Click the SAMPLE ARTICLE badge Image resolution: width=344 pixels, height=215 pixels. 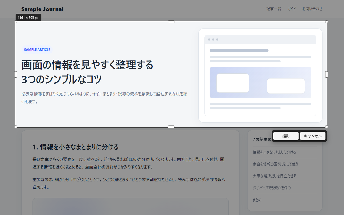pos(37,50)
